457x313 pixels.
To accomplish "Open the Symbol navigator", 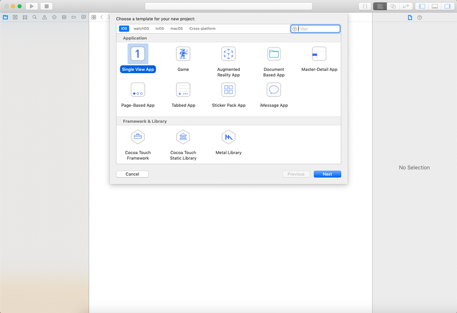I will click(x=25, y=17).
